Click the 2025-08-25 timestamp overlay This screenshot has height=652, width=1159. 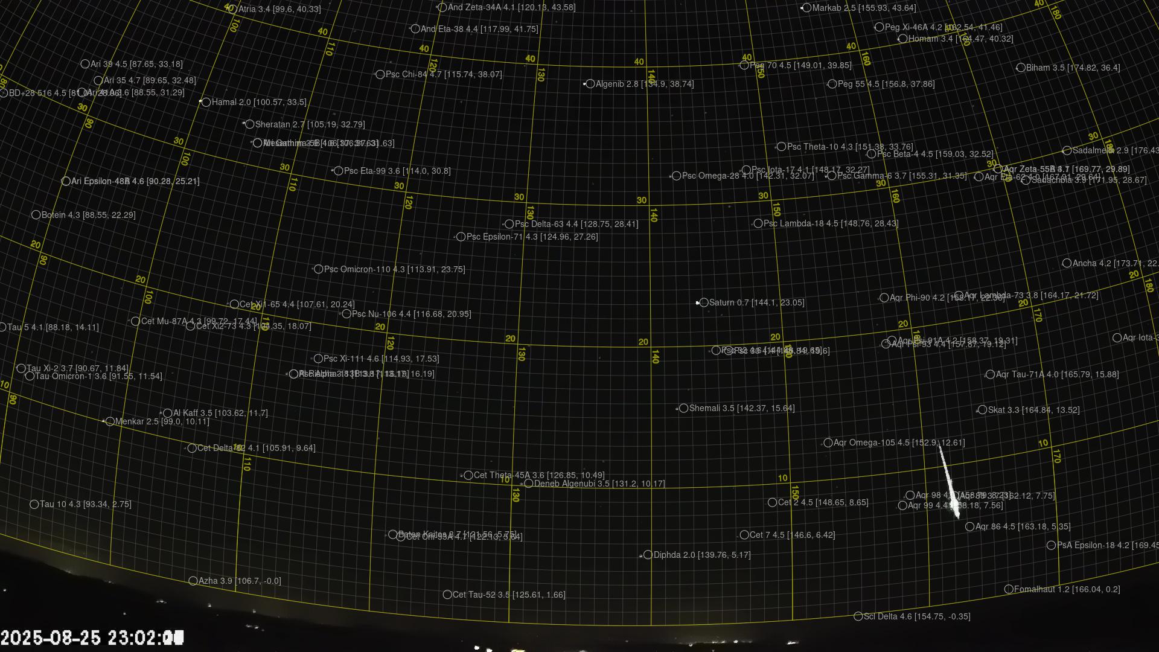[91, 638]
